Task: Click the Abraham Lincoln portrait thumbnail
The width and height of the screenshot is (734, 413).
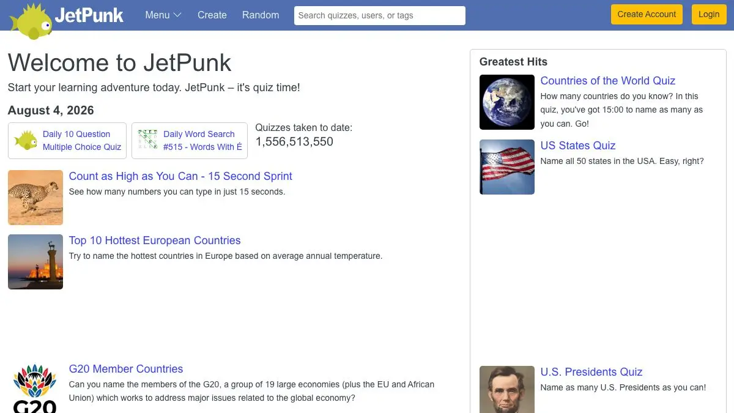Action: click(507, 390)
